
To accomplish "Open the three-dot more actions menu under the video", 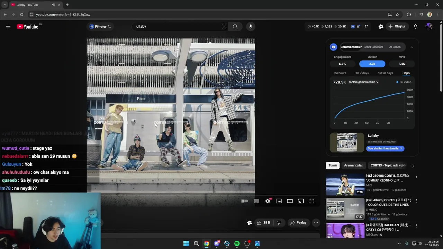I will pyautogui.click(x=316, y=223).
